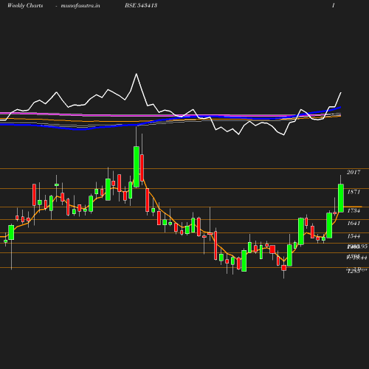369x369 pixels.
Task: Select the white indicator line's highest peak
Action: (137, 74)
